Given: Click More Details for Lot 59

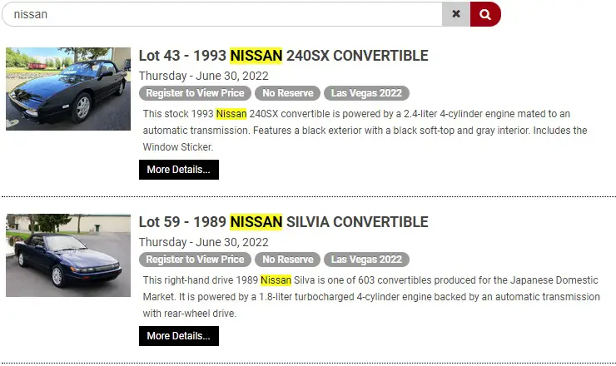Looking at the screenshot, I should coord(179,336).
